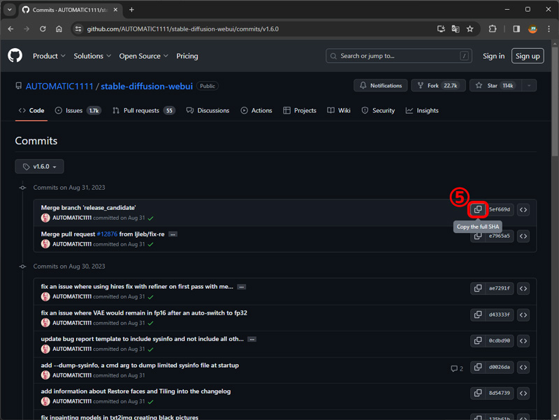The image size is (559, 420).
Task: Expand the Star lists dropdown arrow
Action: point(529,86)
